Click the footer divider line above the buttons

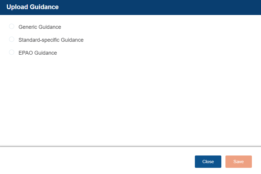130,146
